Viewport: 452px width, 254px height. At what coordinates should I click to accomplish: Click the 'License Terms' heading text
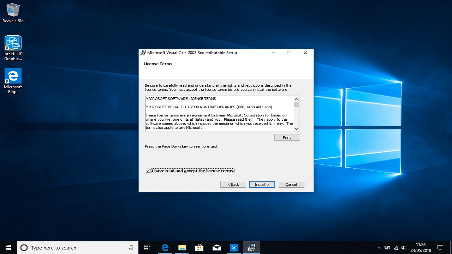click(x=158, y=64)
